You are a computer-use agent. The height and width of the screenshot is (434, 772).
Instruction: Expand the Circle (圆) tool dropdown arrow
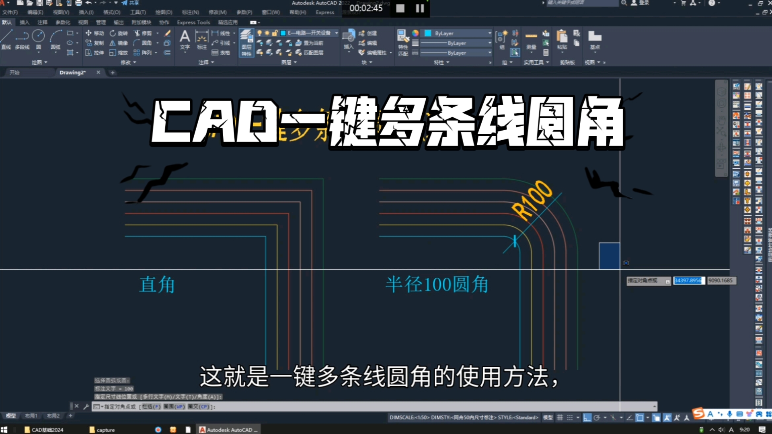(39, 52)
